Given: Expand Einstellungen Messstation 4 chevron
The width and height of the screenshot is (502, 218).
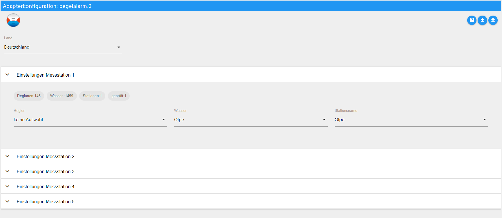Looking at the screenshot, I should (x=8, y=186).
